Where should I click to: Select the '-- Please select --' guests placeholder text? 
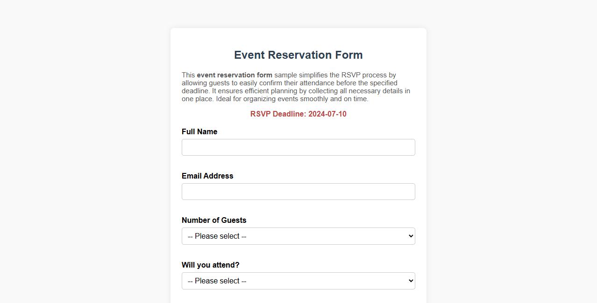tap(216, 236)
